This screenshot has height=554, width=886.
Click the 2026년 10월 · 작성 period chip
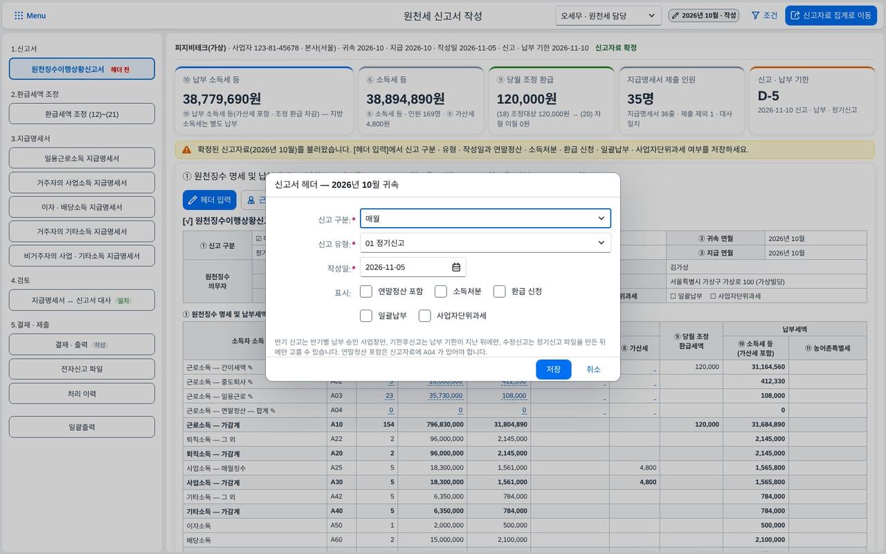[x=704, y=15]
